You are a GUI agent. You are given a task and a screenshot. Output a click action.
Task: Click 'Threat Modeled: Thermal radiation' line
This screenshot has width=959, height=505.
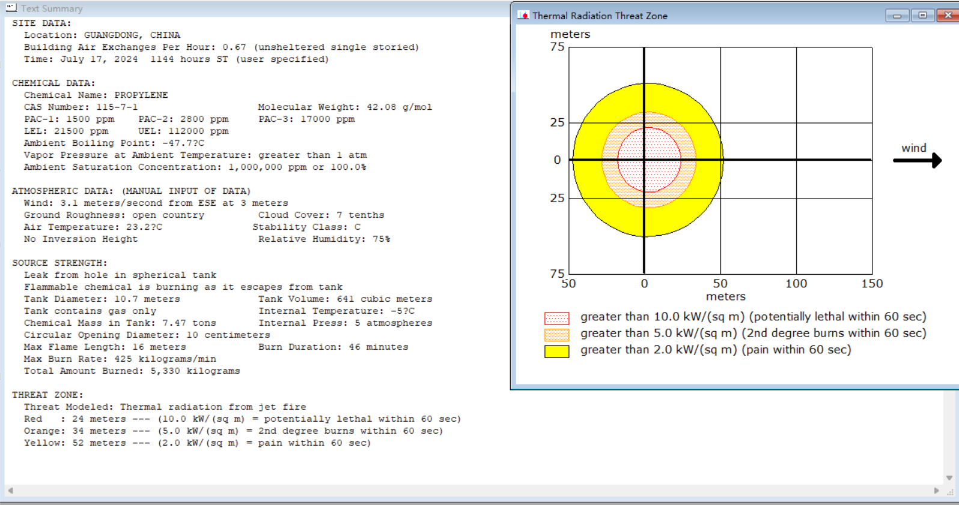coord(165,407)
